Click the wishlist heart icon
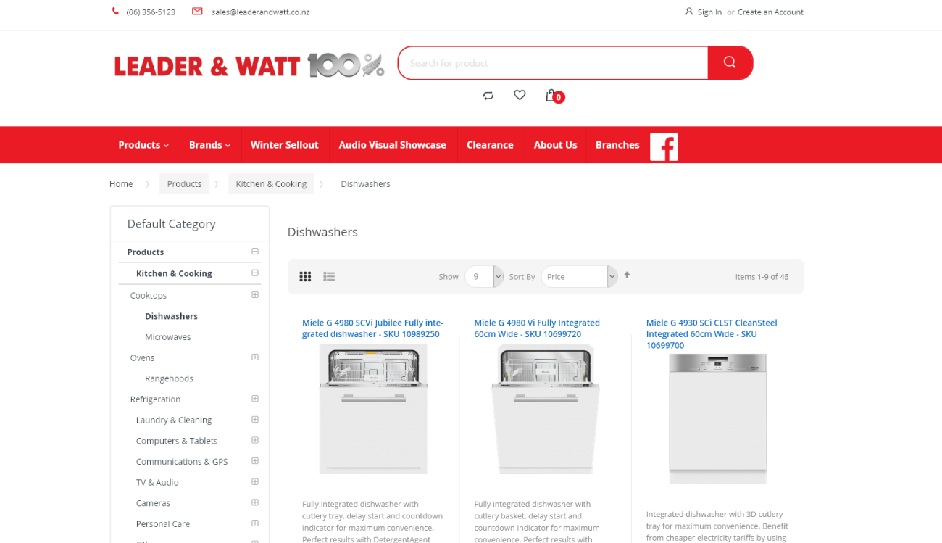 coord(520,95)
